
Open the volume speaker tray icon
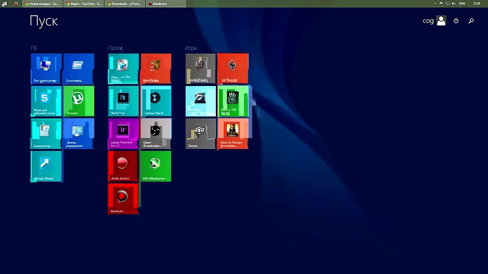pyautogui.click(x=453, y=4)
